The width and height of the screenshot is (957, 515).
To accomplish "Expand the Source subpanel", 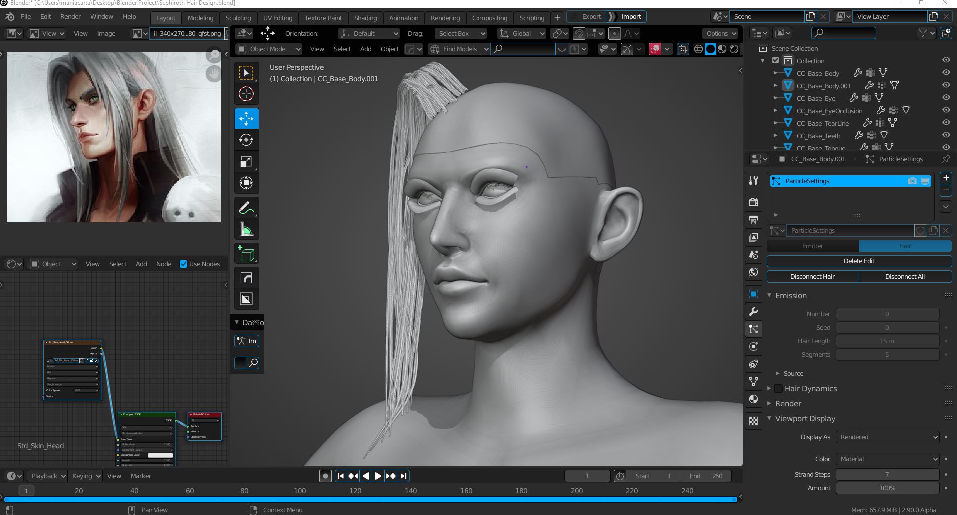I will (x=777, y=373).
